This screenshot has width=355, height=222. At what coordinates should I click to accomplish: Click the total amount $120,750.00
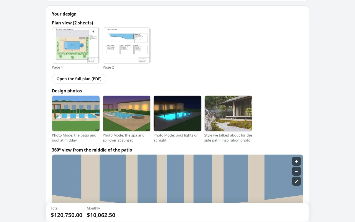pyautogui.click(x=67, y=215)
